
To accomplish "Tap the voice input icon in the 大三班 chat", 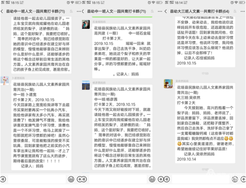I will coord(167,179).
